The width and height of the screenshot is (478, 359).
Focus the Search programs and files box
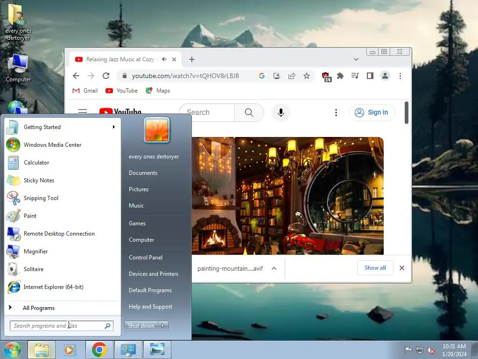61,326
